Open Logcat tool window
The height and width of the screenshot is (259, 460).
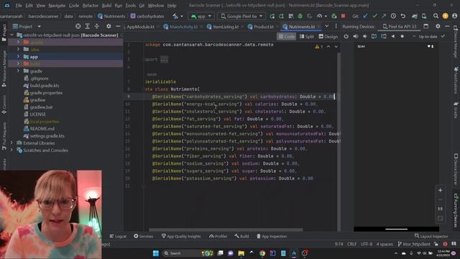pyautogui.click(x=118, y=236)
